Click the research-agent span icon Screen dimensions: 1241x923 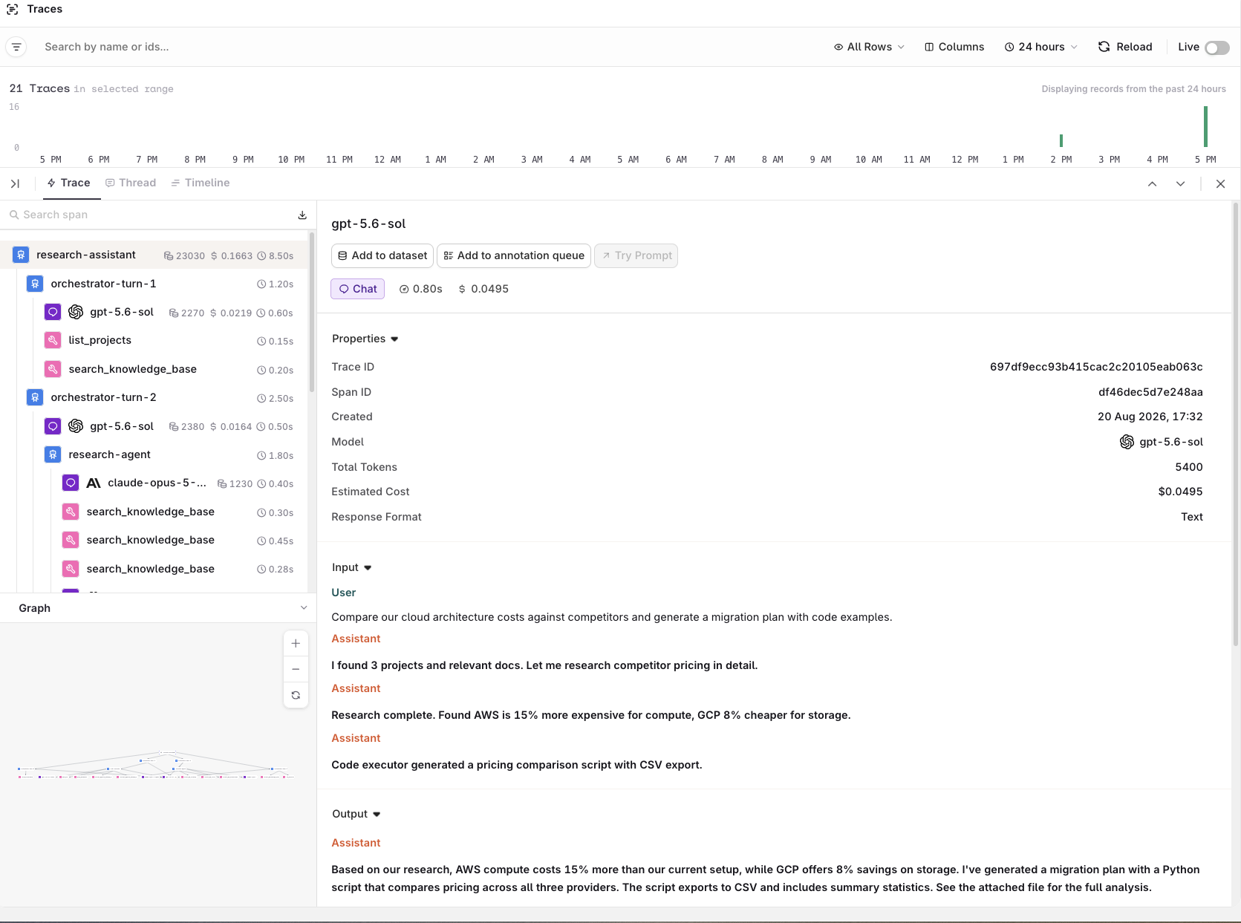tap(53, 454)
